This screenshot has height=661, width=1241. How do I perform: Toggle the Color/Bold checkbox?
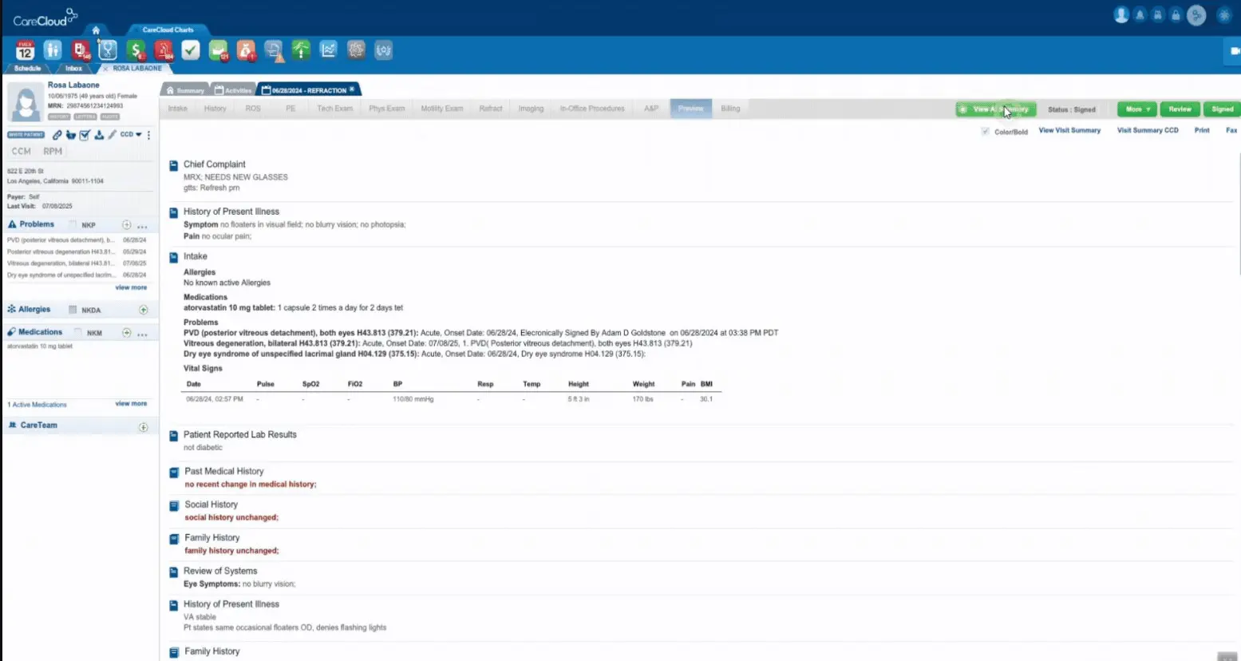click(x=985, y=131)
